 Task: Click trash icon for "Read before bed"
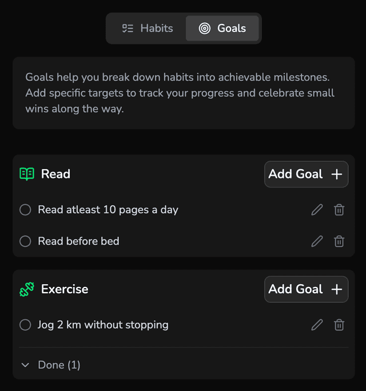pyautogui.click(x=339, y=241)
